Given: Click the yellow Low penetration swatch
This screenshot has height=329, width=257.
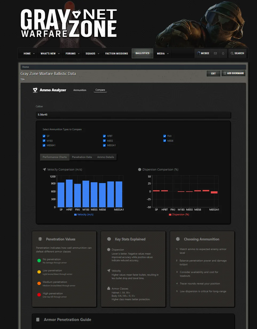Looking at the screenshot, I should pos(39,272).
